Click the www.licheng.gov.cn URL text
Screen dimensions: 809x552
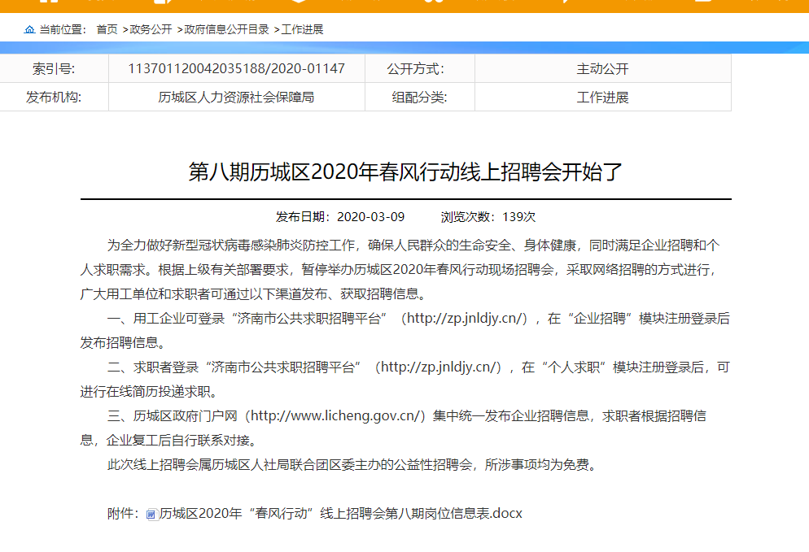click(337, 416)
